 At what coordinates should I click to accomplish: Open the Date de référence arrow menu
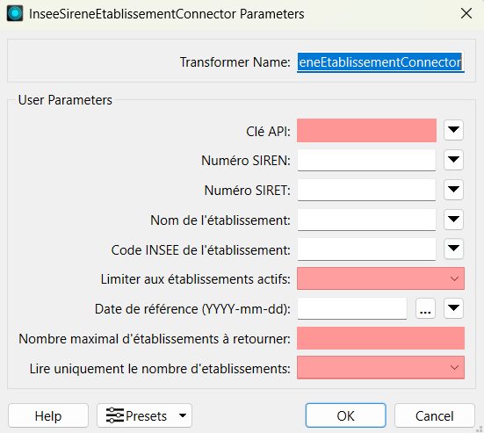pyautogui.click(x=453, y=308)
